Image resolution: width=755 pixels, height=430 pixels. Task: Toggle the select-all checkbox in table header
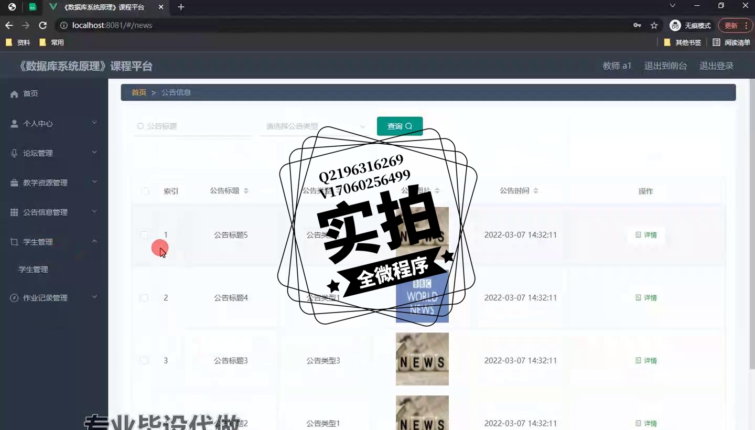(x=145, y=191)
